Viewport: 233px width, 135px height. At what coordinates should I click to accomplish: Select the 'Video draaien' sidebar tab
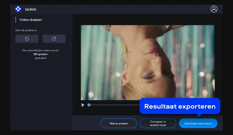[x=31, y=20]
